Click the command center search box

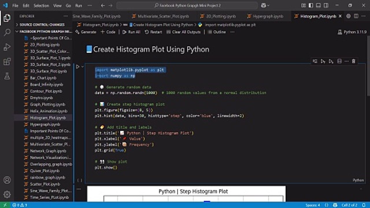187,5
